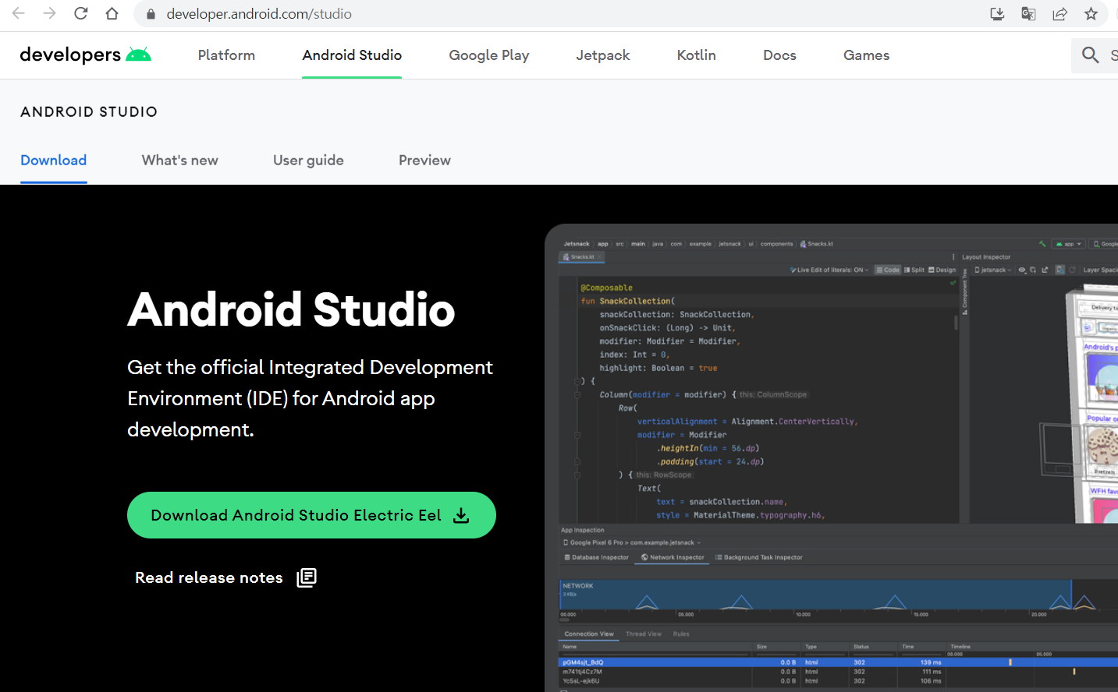1118x692 pixels.
Task: Toggle the view options eye icon in Layout Inspector
Action: pos(1022,270)
